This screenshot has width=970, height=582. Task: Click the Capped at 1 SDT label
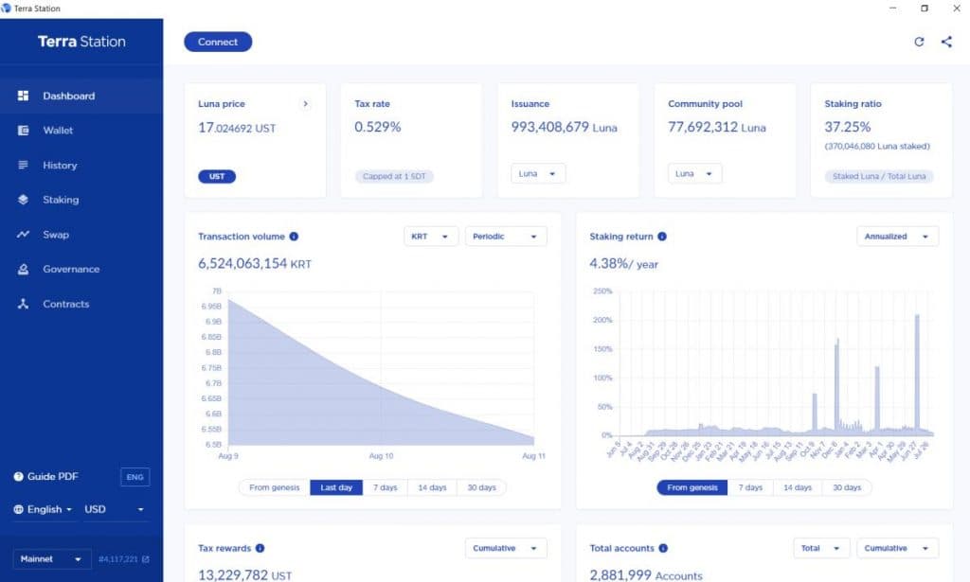click(x=394, y=176)
